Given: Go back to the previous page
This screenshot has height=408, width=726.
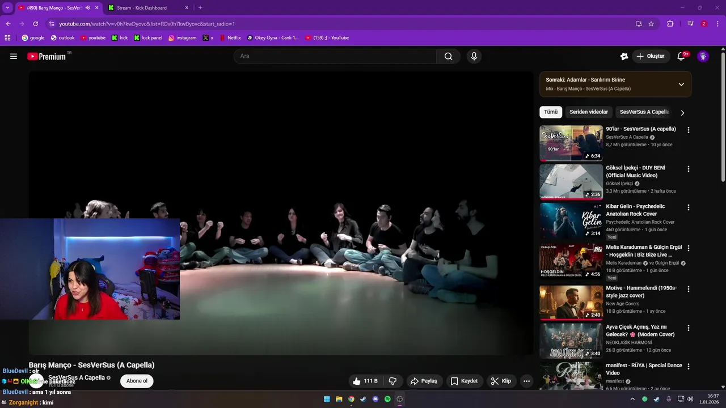Looking at the screenshot, I should pos(8,24).
